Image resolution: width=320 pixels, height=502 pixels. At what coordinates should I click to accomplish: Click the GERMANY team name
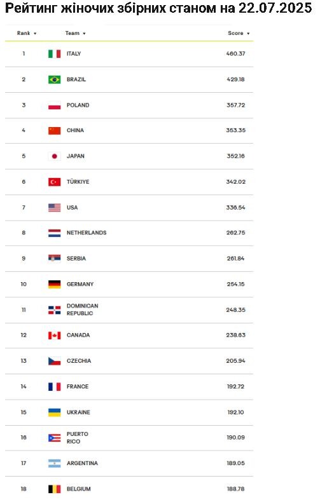click(x=80, y=284)
